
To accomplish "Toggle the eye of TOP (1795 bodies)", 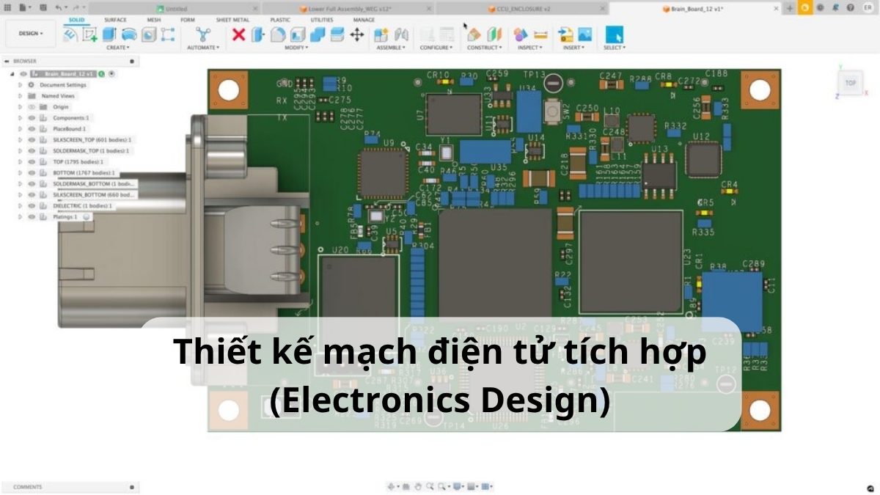I will tap(32, 162).
